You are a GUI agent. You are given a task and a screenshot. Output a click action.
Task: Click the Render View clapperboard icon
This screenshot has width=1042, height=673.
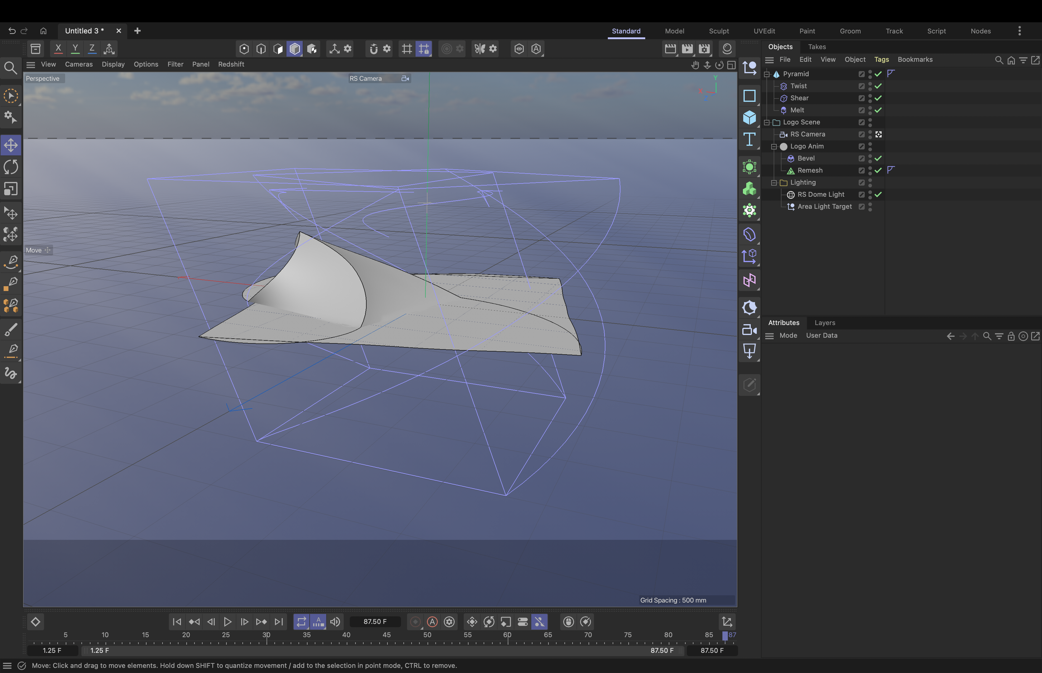pos(670,49)
